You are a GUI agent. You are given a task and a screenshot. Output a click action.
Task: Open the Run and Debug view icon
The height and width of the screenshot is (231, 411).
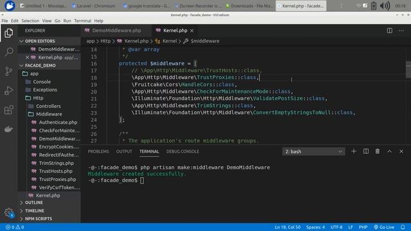[x=8, y=90]
